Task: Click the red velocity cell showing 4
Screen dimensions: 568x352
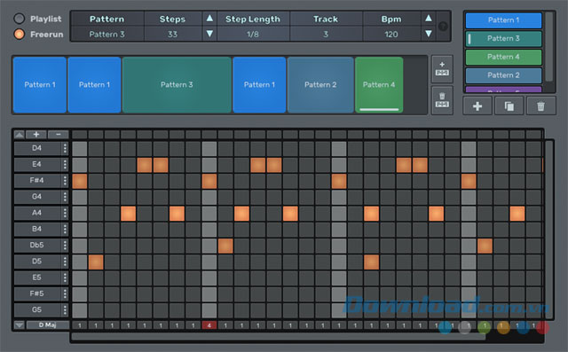Action: [209, 325]
